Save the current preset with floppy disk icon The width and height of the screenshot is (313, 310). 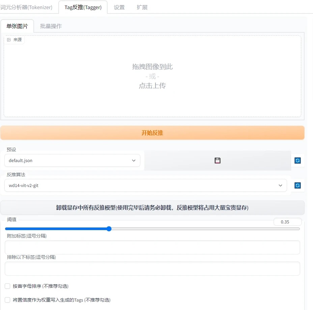[x=217, y=160]
